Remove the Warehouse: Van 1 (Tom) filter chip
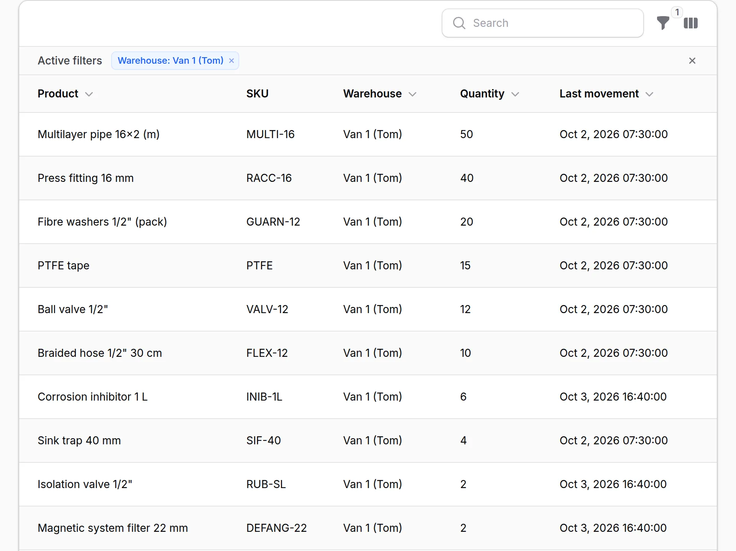The width and height of the screenshot is (736, 551). (x=232, y=61)
